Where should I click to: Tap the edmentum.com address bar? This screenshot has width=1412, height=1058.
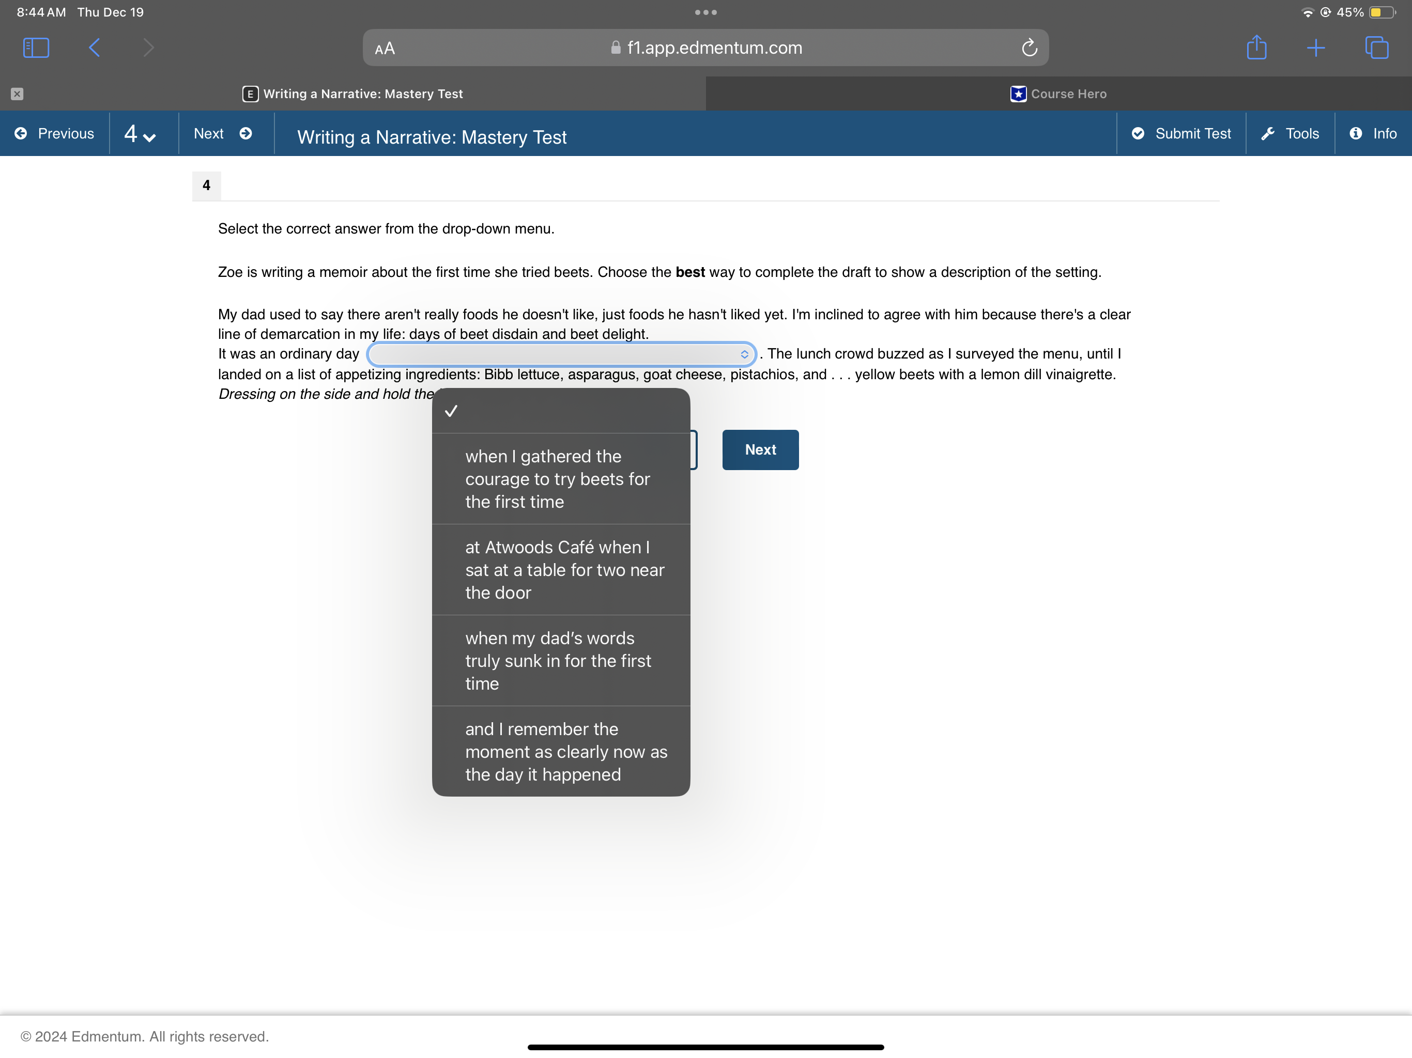click(705, 48)
